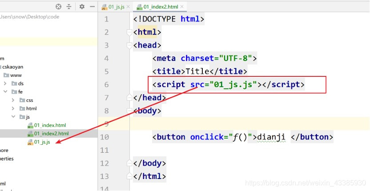370x191 pixels.
Task: Open the project panel settings gear
Action: click(x=82, y=7)
